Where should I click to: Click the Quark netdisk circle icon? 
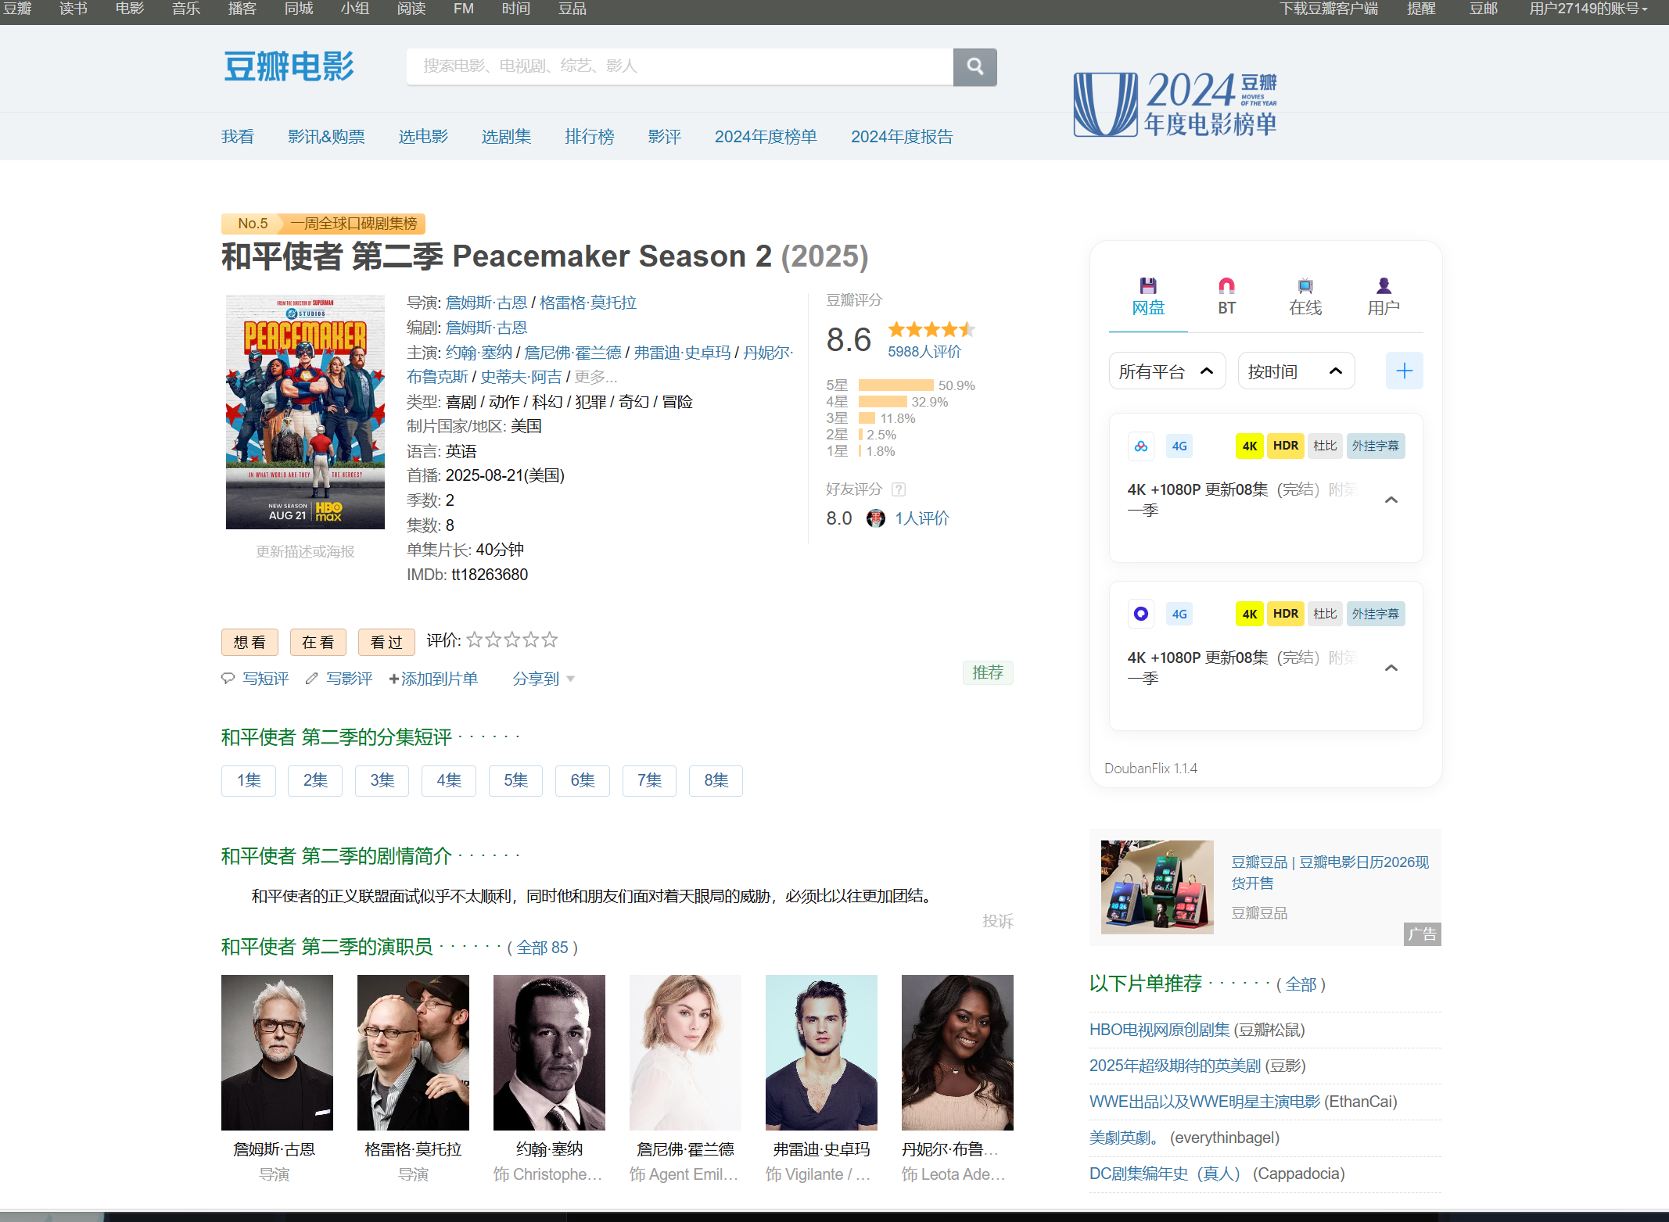1141,614
